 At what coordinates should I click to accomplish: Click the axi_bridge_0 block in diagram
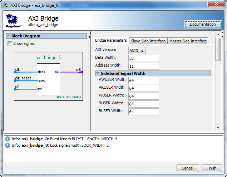[x=48, y=79]
